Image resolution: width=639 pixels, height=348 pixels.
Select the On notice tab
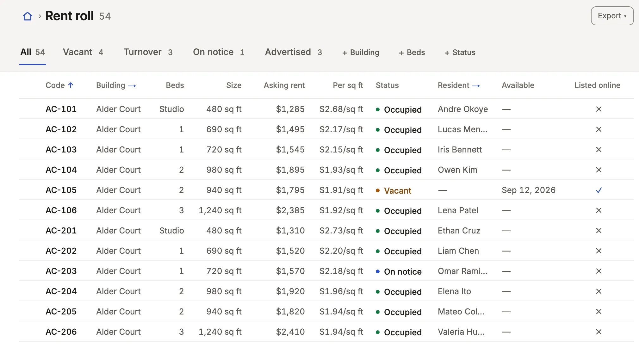tap(219, 52)
